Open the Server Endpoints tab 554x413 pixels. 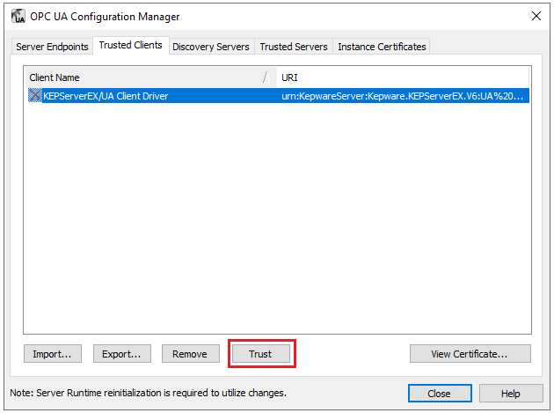click(x=52, y=47)
